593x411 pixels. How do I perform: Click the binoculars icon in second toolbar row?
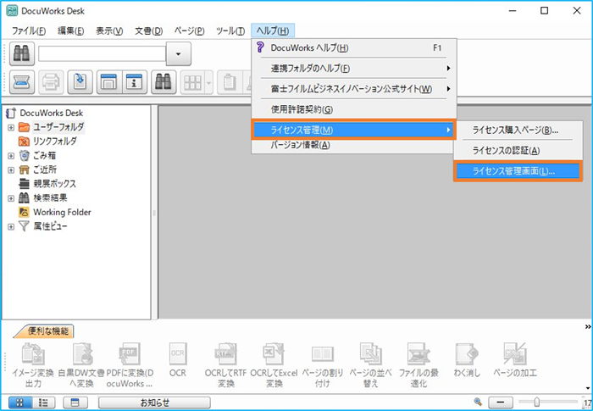click(163, 81)
